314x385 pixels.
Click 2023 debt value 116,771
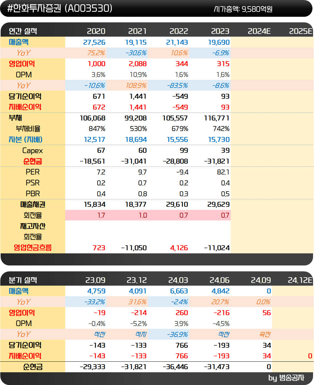(217, 118)
